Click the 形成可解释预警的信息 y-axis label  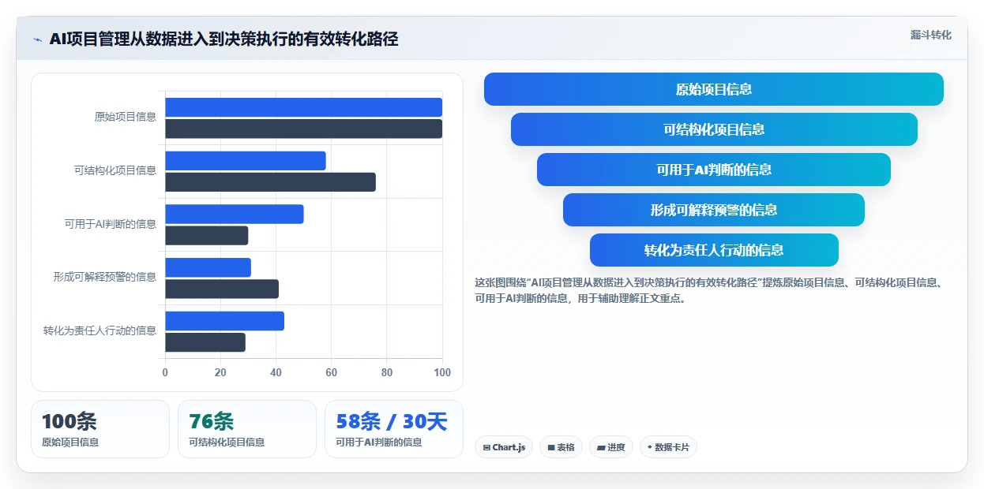coord(105,277)
